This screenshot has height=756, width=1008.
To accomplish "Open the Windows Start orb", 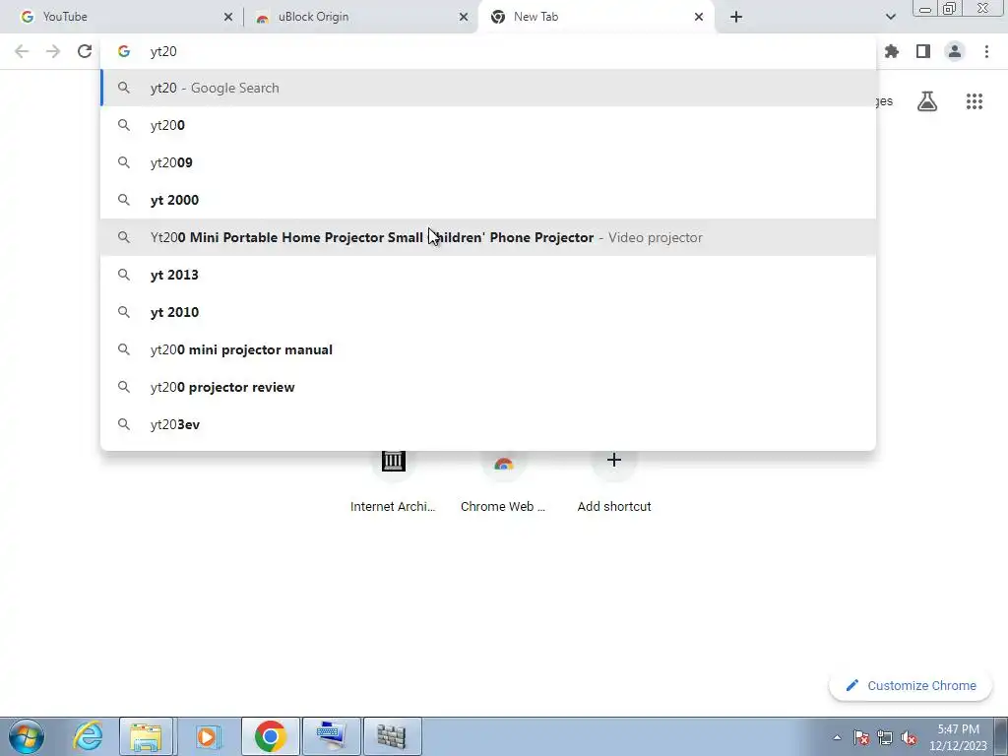I will tap(27, 736).
